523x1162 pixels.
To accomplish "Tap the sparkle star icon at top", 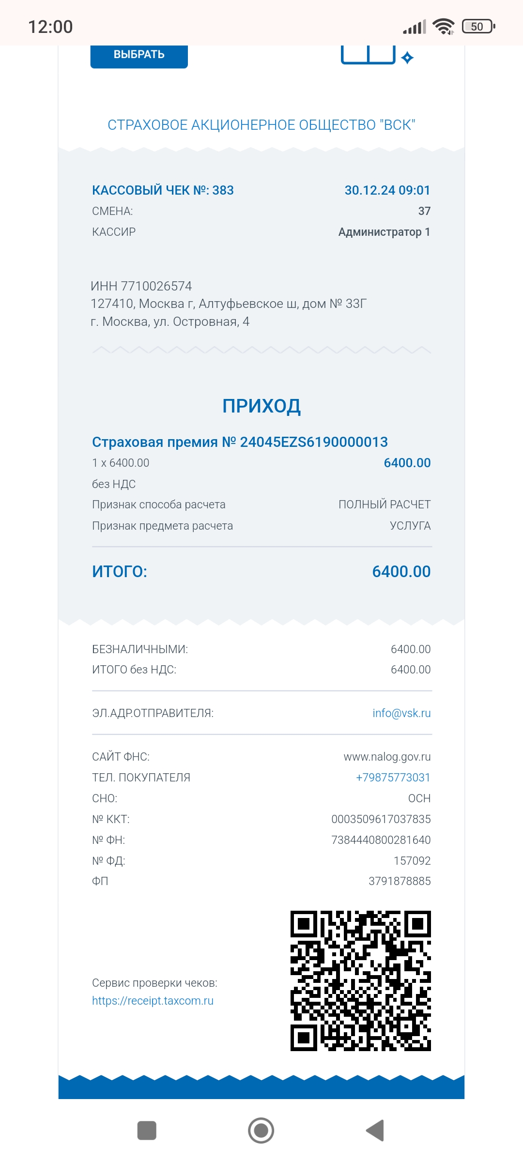I will point(407,58).
